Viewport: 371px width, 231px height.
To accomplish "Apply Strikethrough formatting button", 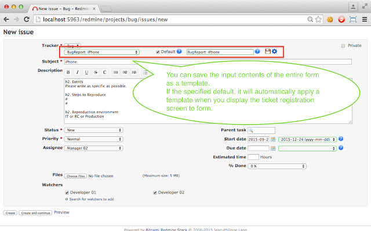I will point(96,72).
